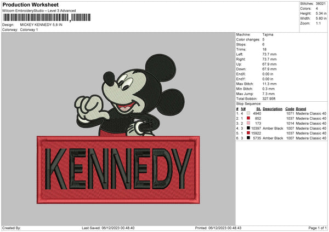This screenshot has height=232, width=329.
Task: Click the 'Down:' measurement label
Action: pos(241,69)
